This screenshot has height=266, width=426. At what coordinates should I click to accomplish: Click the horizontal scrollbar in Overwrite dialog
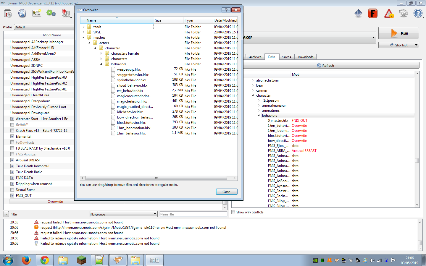(x=156, y=178)
